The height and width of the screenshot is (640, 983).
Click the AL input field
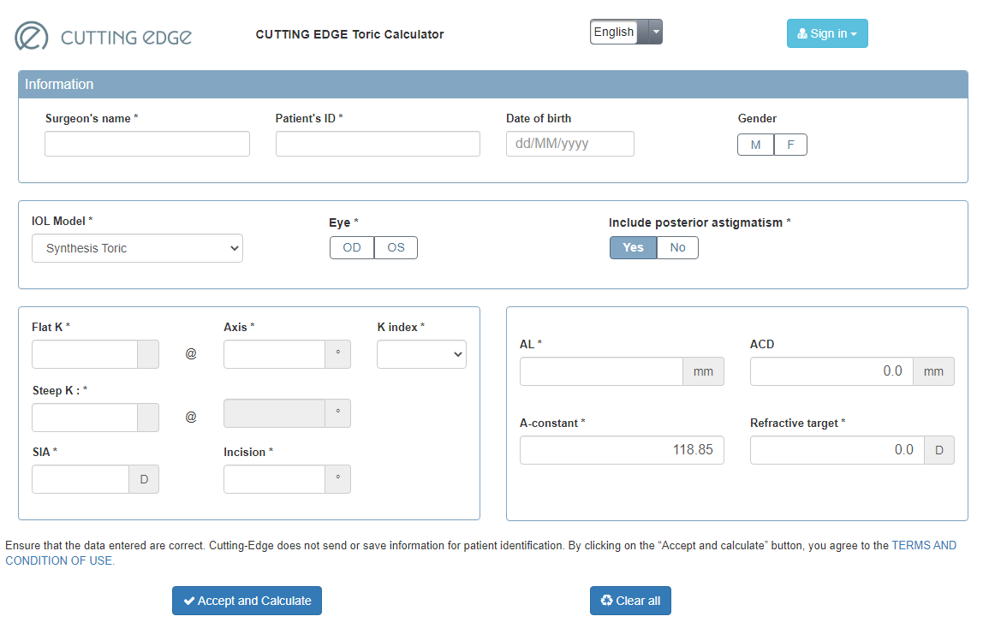click(601, 371)
